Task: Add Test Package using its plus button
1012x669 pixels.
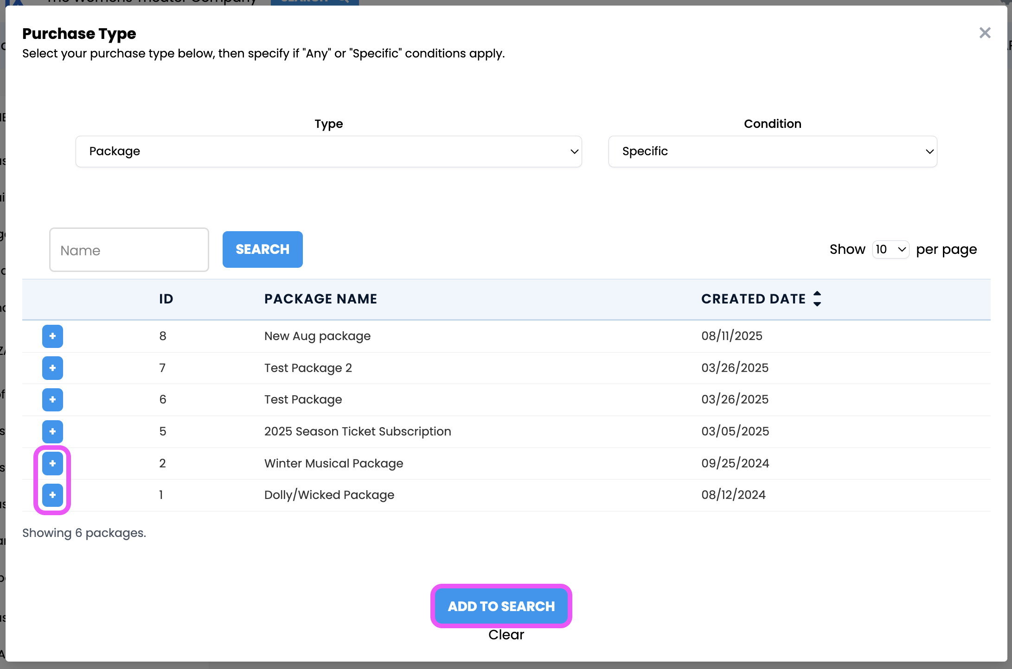Action: pos(52,400)
